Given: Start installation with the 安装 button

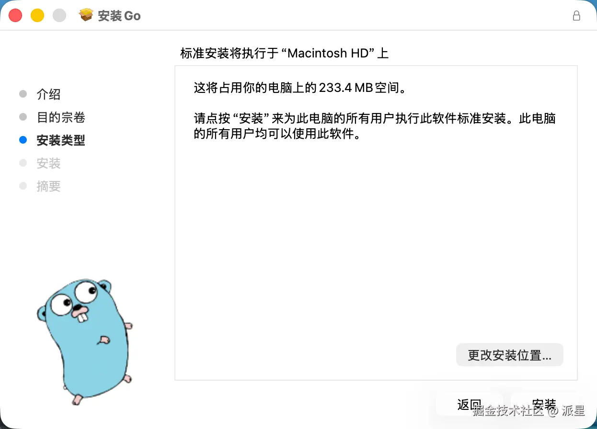Looking at the screenshot, I should 544,405.
